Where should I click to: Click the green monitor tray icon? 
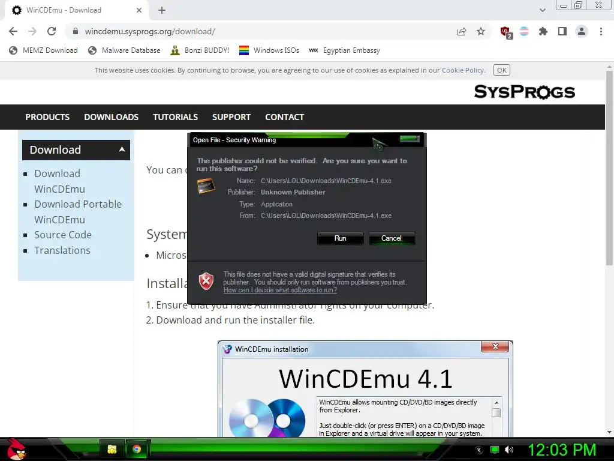495,450
